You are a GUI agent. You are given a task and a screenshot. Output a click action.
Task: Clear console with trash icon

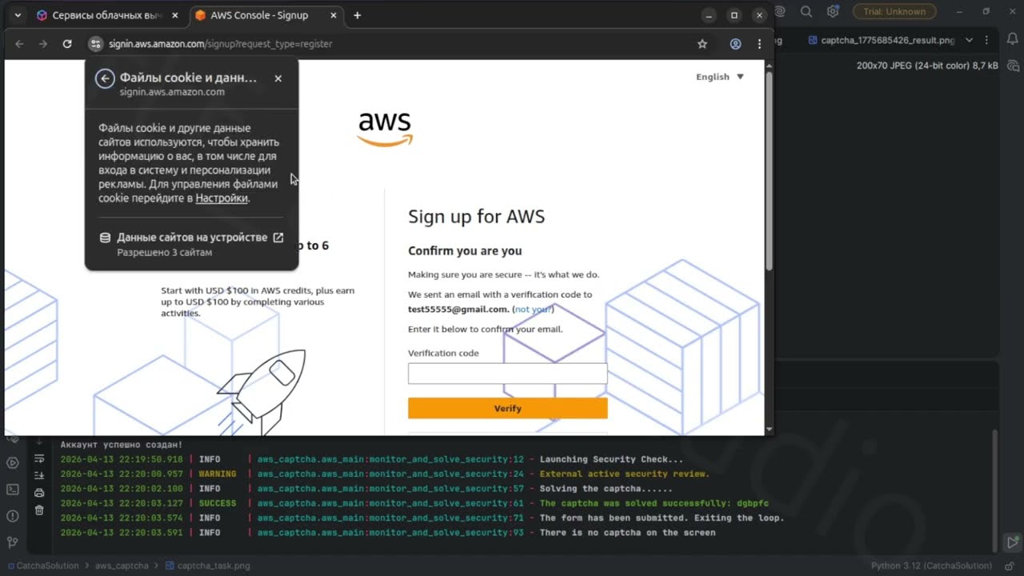click(38, 510)
